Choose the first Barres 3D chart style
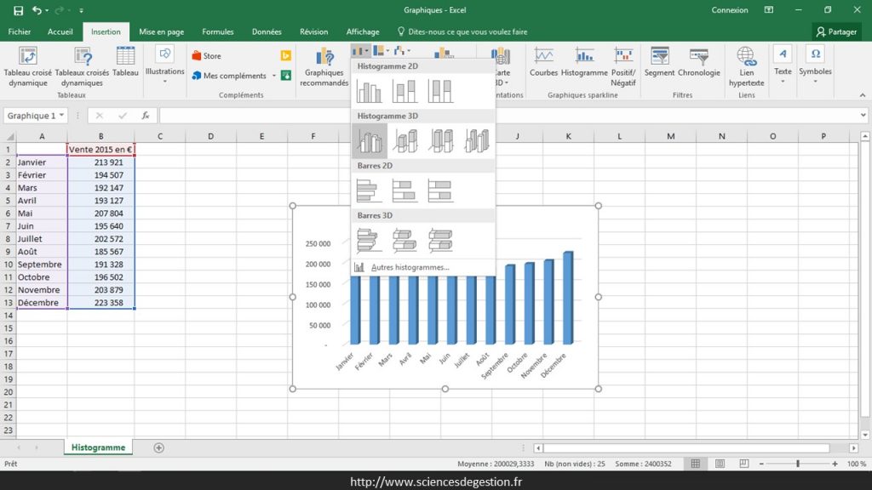This screenshot has height=490, width=872. [x=367, y=239]
